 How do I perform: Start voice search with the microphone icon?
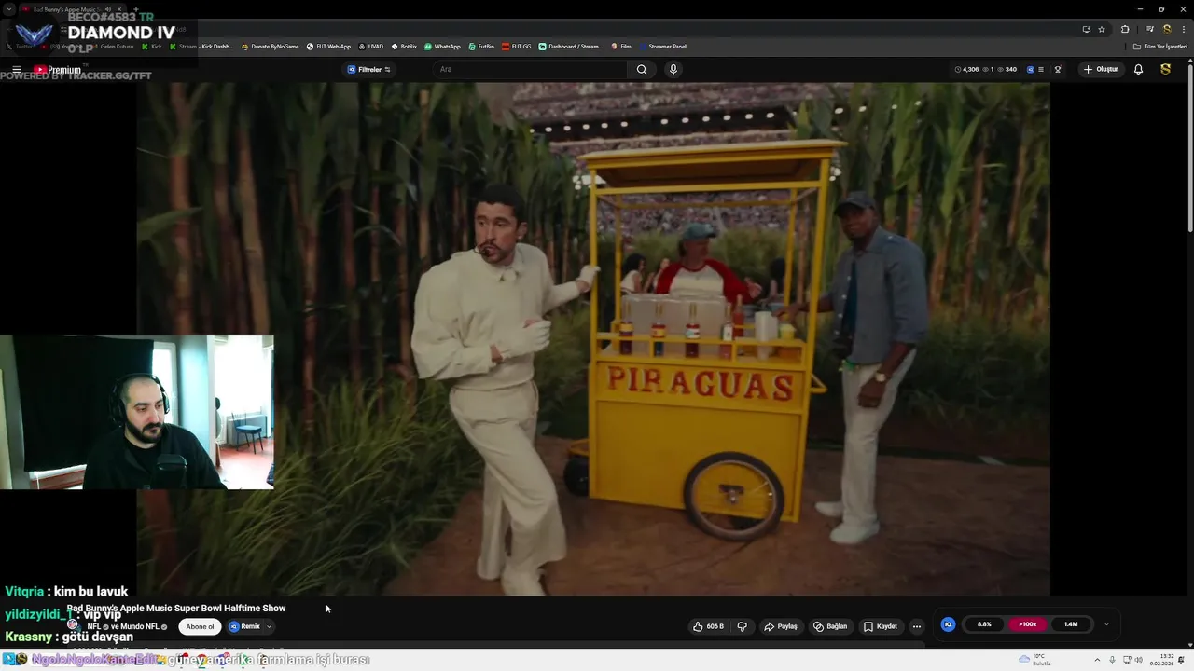[673, 69]
